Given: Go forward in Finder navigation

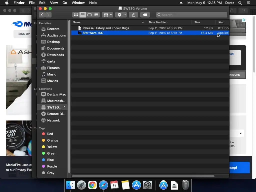Looking at the screenshot, I should click(48, 15).
